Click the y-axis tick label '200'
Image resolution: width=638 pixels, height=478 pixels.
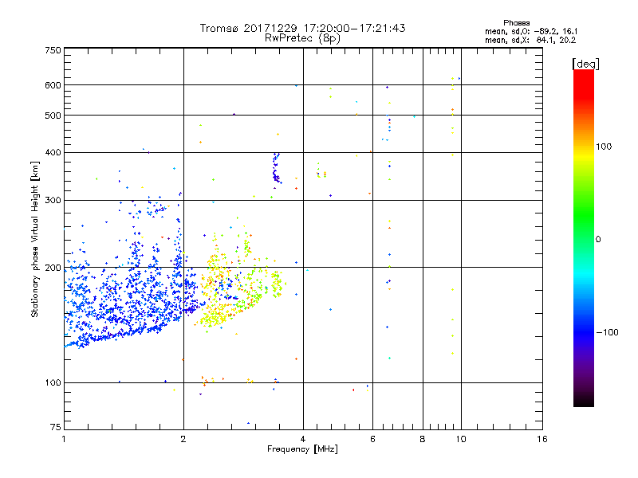pyautogui.click(x=53, y=268)
